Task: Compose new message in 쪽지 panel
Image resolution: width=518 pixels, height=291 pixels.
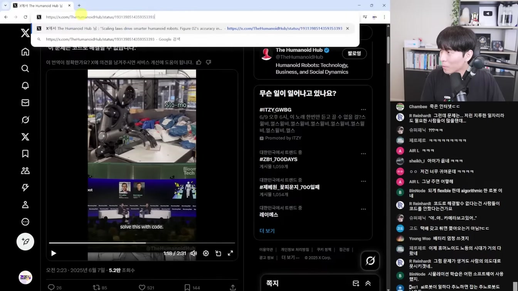Action: point(356,283)
